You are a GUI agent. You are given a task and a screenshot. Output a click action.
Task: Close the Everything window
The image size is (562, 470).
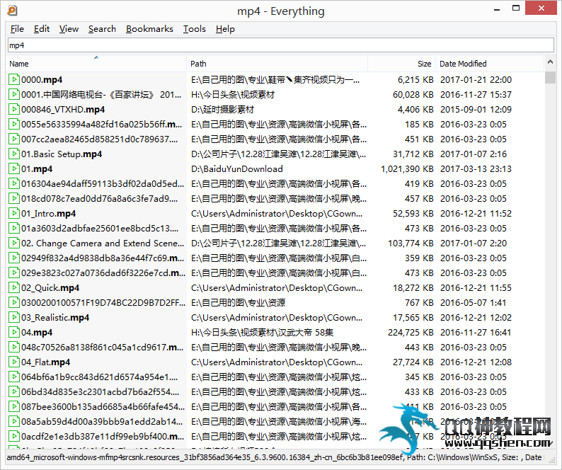click(x=541, y=8)
